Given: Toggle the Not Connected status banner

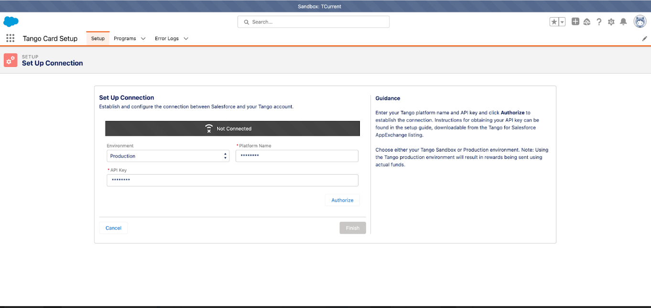Looking at the screenshot, I should [232, 128].
